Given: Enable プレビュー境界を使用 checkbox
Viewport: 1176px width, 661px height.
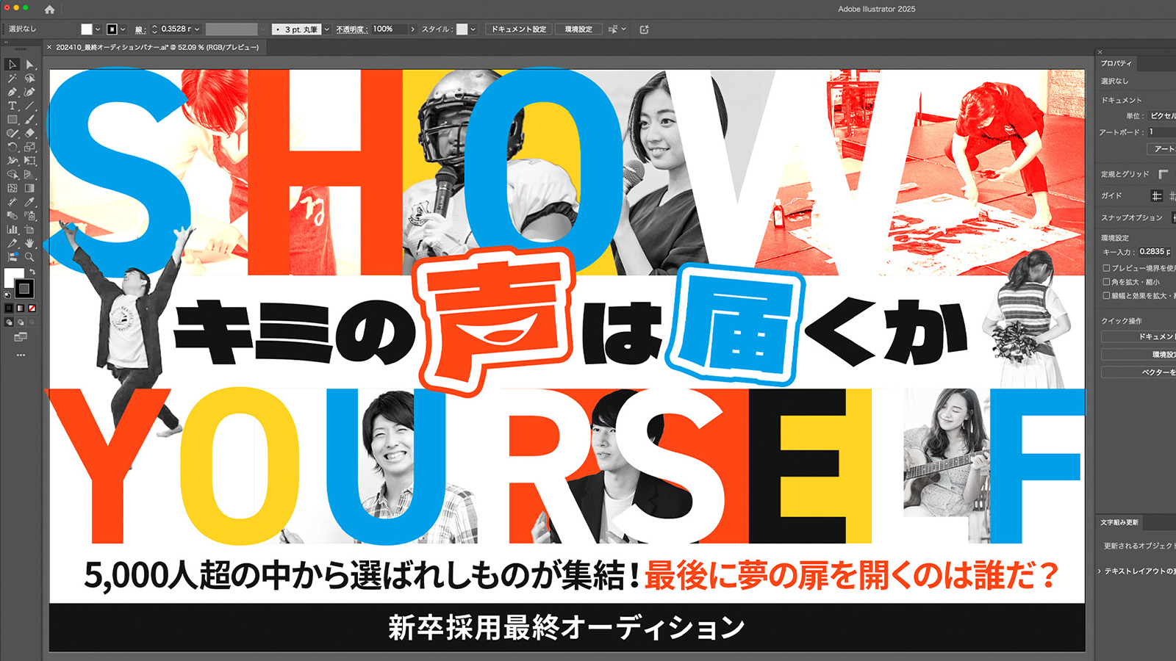Looking at the screenshot, I should (x=1106, y=268).
